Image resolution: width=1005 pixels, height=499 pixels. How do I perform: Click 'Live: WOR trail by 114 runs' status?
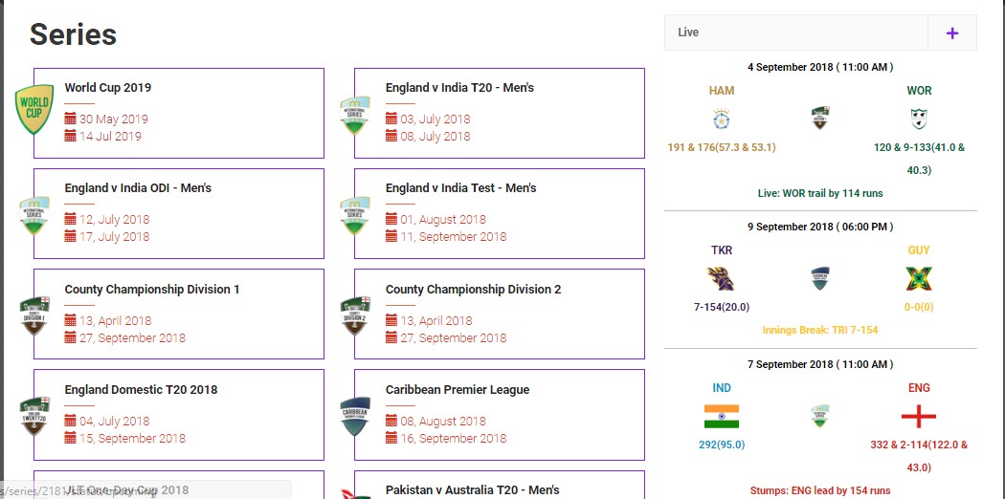(x=820, y=193)
